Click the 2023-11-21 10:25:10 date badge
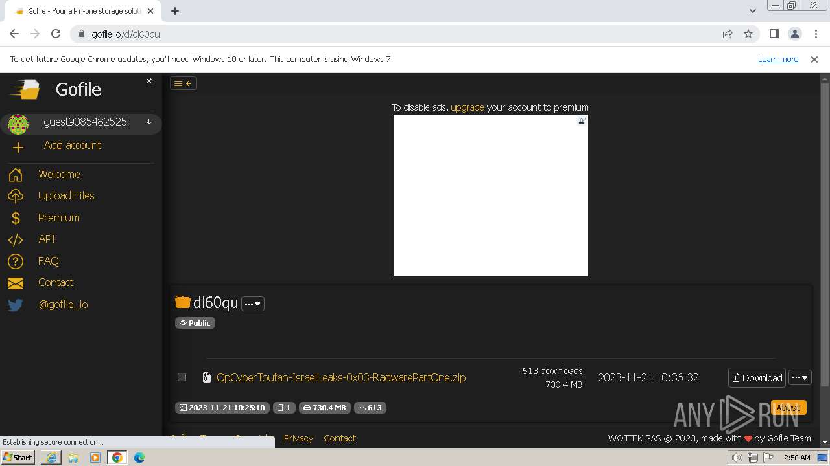Viewport: 830px width, 466px height. pyautogui.click(x=222, y=408)
